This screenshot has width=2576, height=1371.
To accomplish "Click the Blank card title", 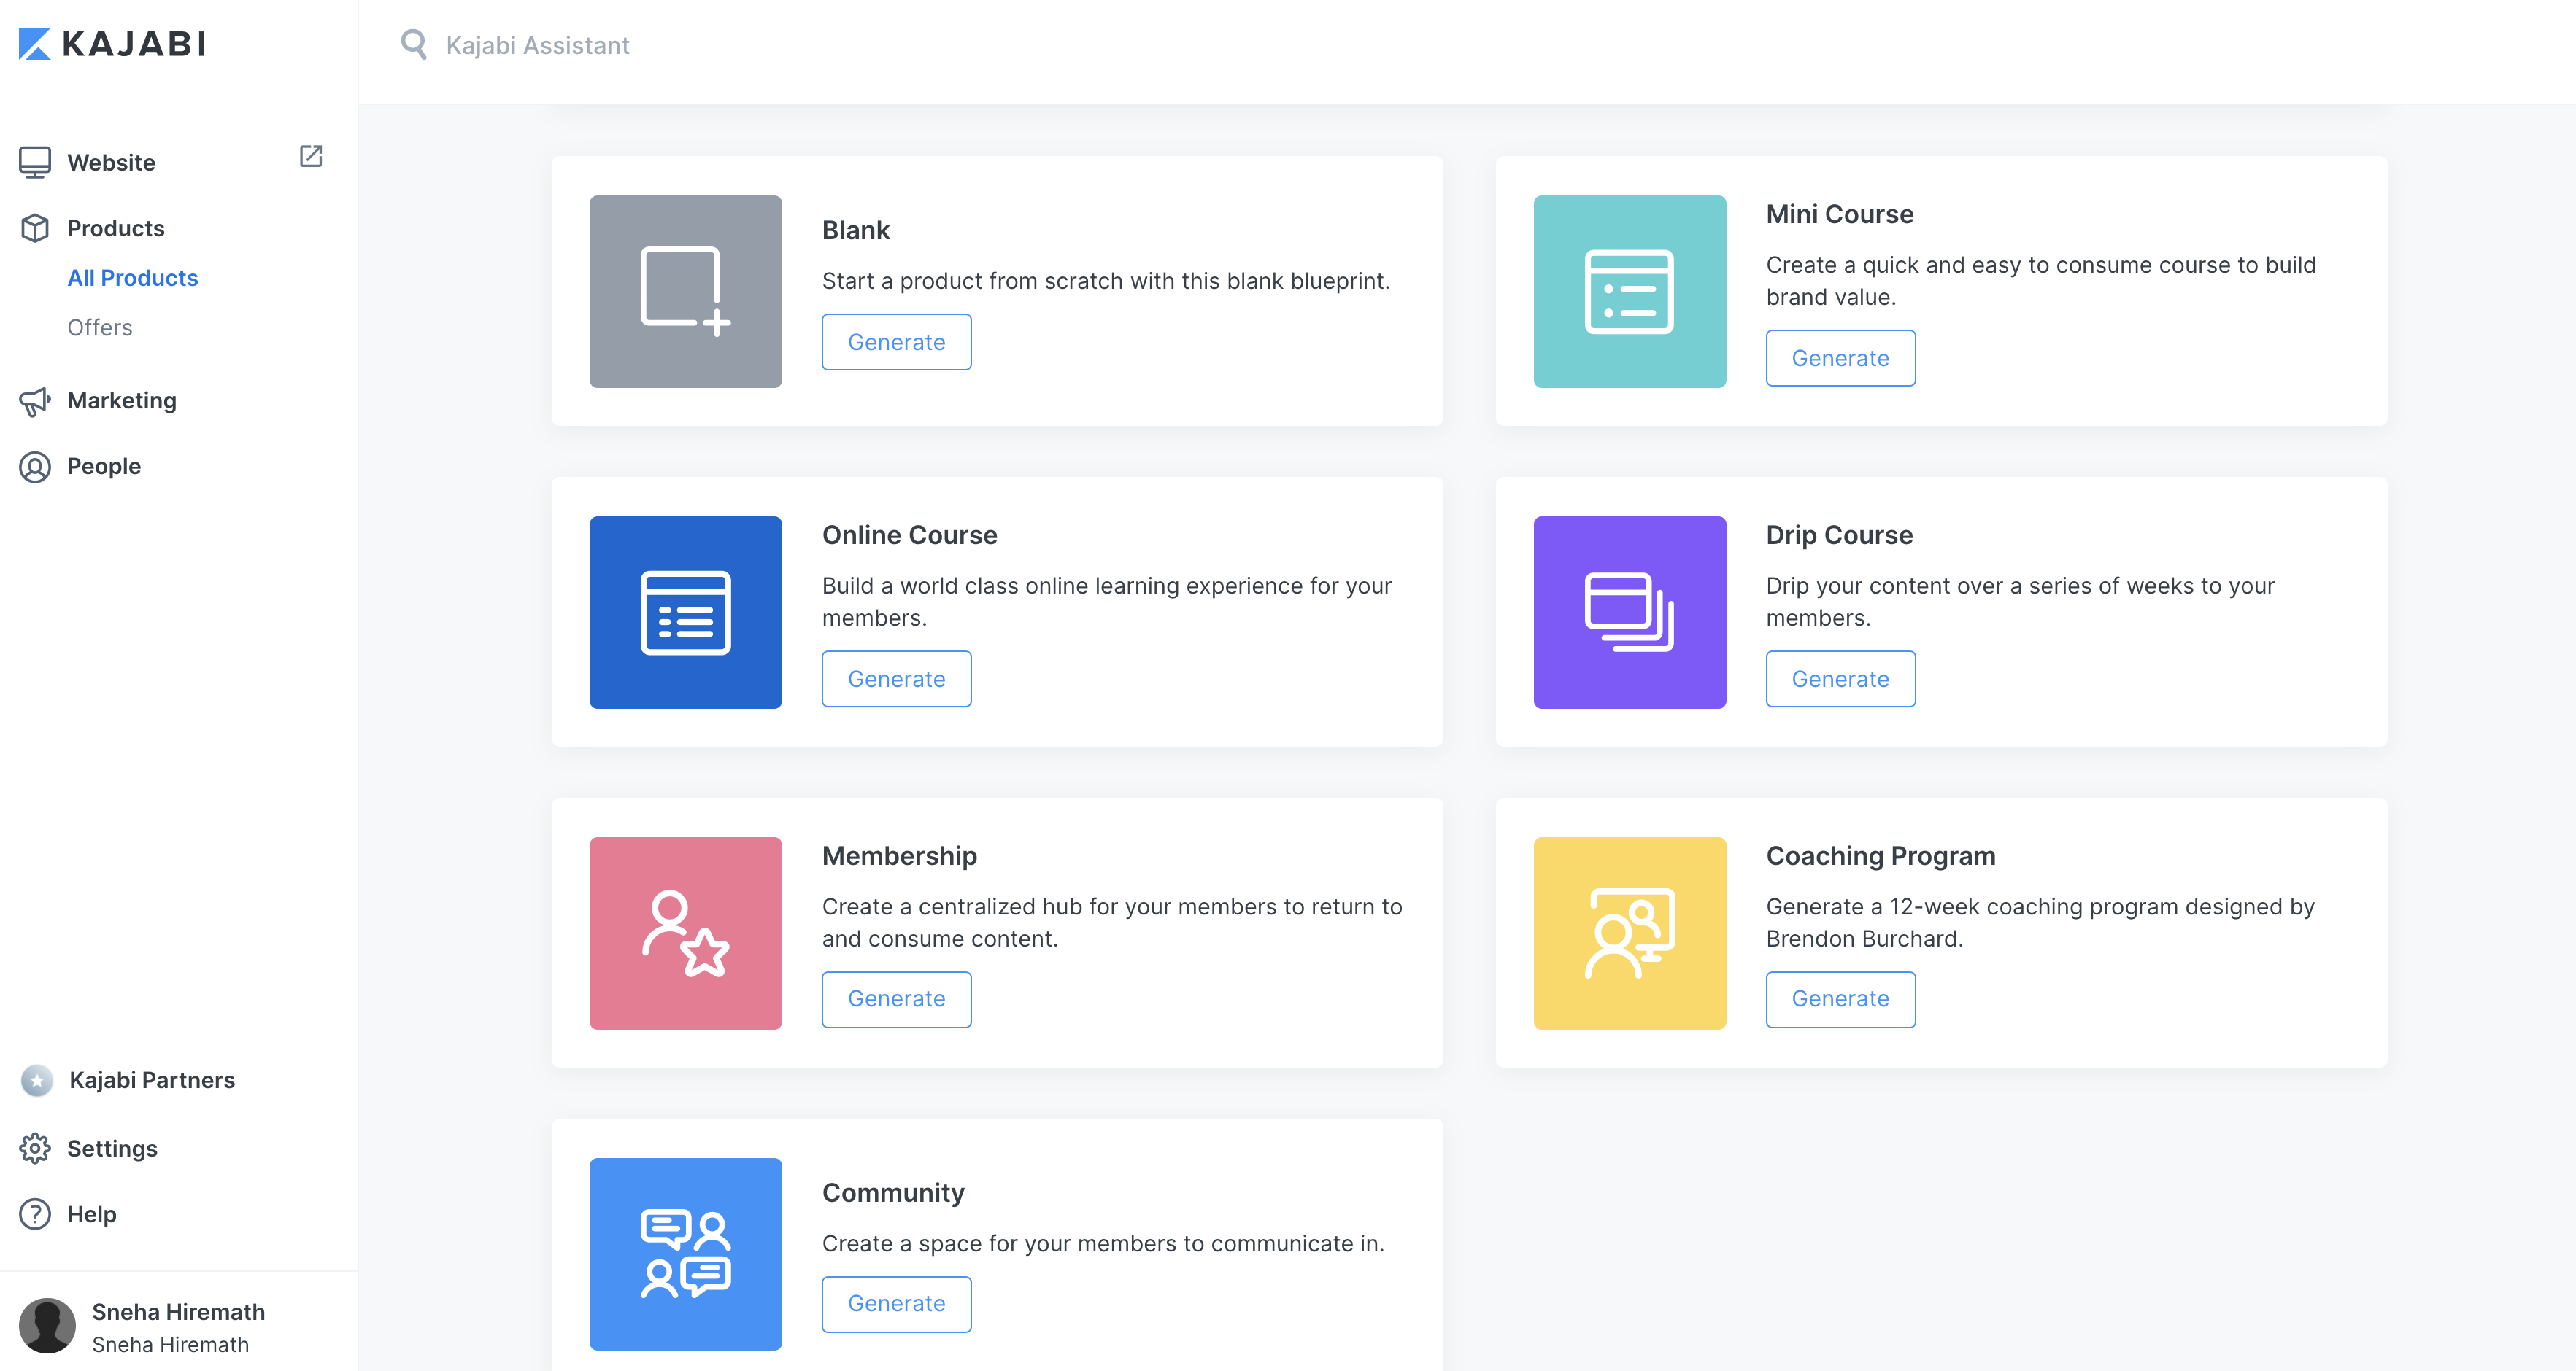I will pos(855,230).
